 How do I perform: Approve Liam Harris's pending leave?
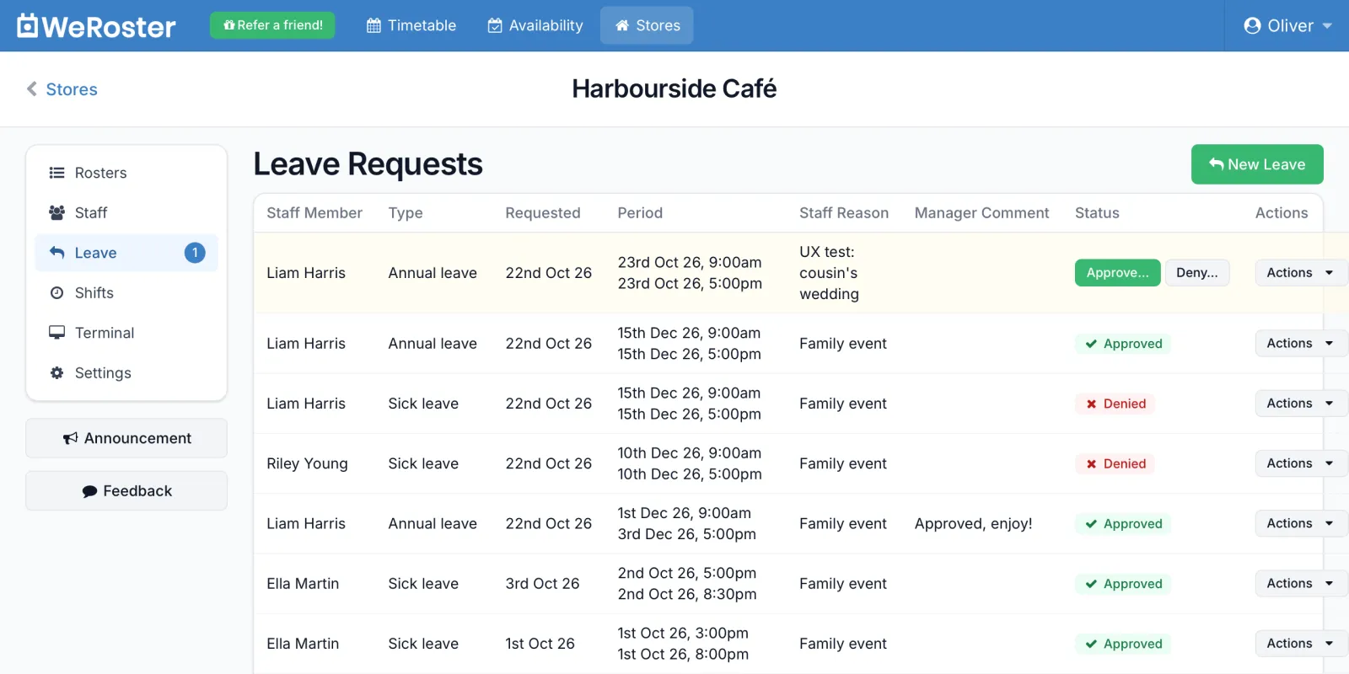1117,272
